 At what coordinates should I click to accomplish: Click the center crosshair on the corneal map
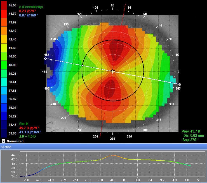(113, 72)
